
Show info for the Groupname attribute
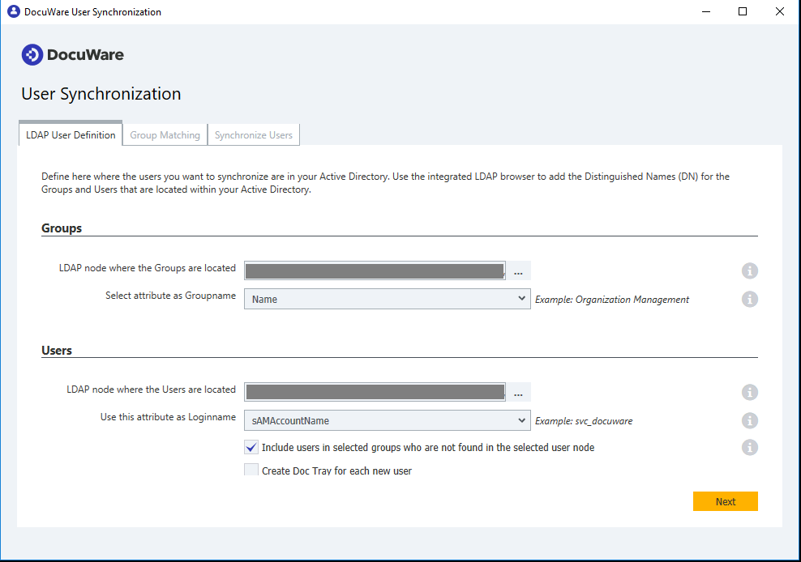point(750,299)
